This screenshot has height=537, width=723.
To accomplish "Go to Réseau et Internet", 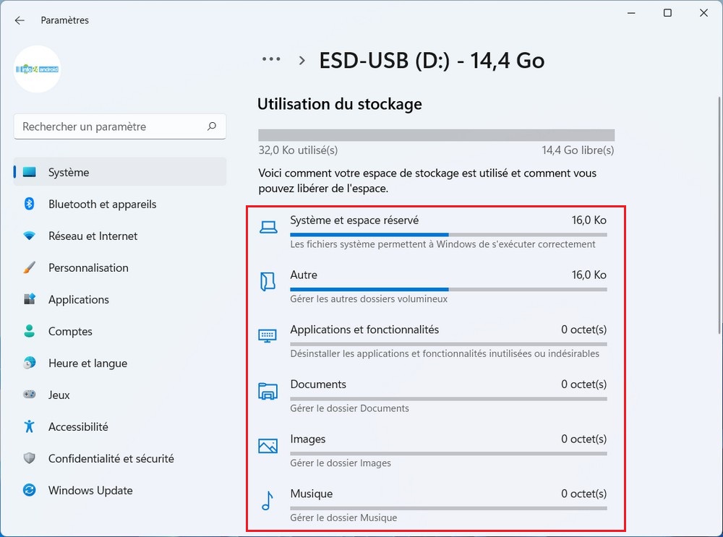I will 120,236.
